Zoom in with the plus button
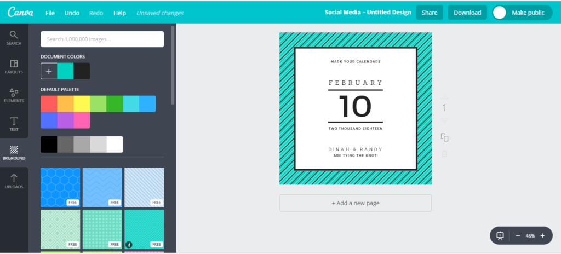The height and width of the screenshot is (254, 561). (542, 235)
